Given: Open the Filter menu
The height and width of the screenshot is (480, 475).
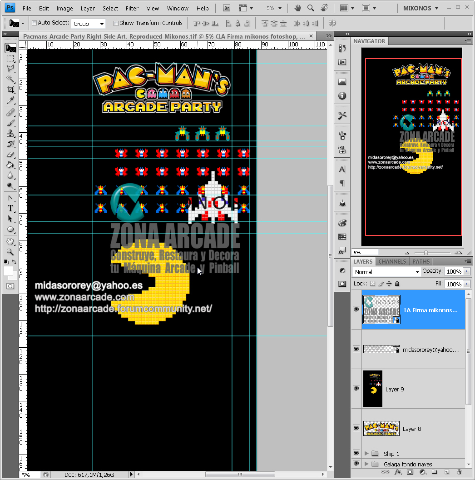Looking at the screenshot, I should [132, 8].
